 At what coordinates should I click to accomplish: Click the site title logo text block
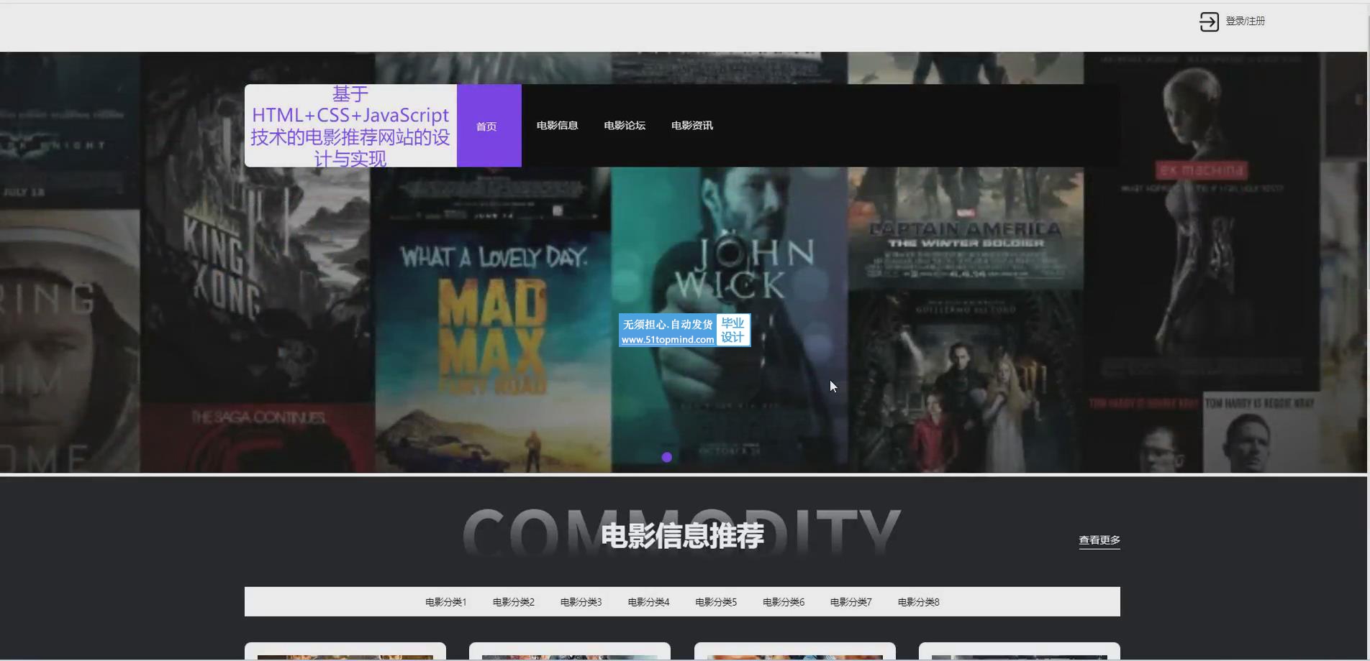tap(350, 126)
